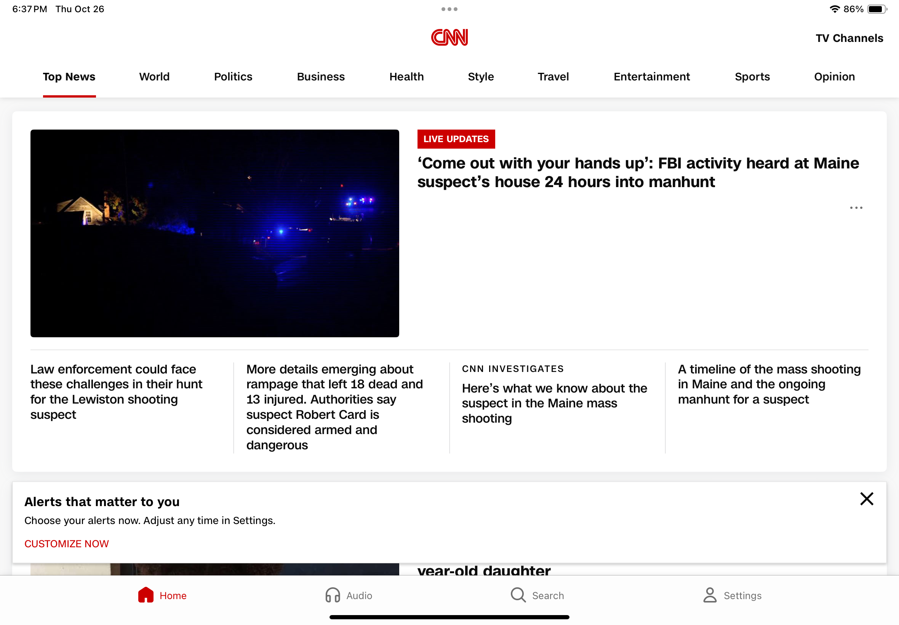Open Settings in the bottom bar
Viewport: 899px width, 625px height.
pyautogui.click(x=732, y=595)
